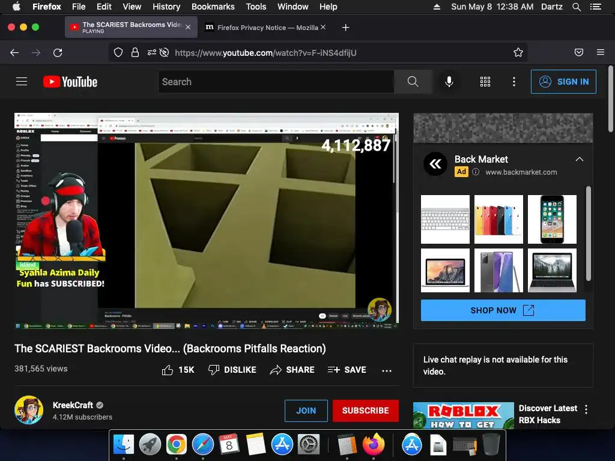Image resolution: width=615 pixels, height=461 pixels.
Task: Subscribe to KreekCraft channel
Action: pyautogui.click(x=366, y=411)
